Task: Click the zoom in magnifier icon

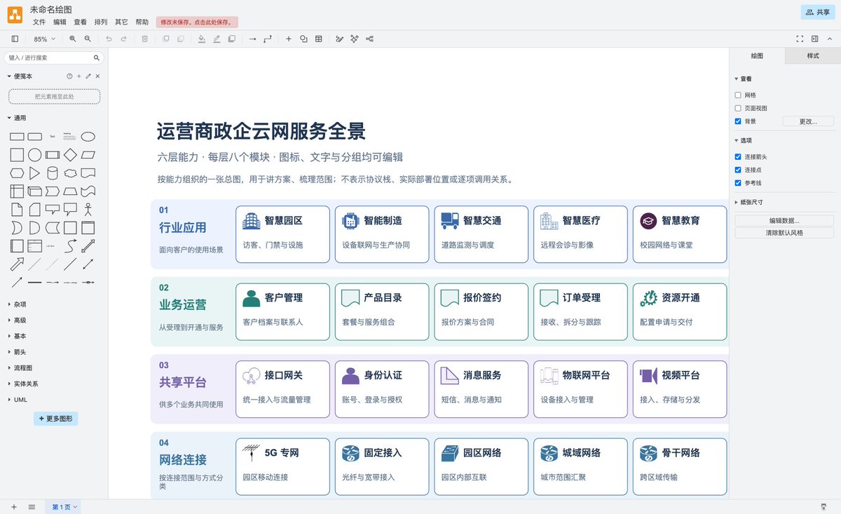Action: pyautogui.click(x=73, y=39)
